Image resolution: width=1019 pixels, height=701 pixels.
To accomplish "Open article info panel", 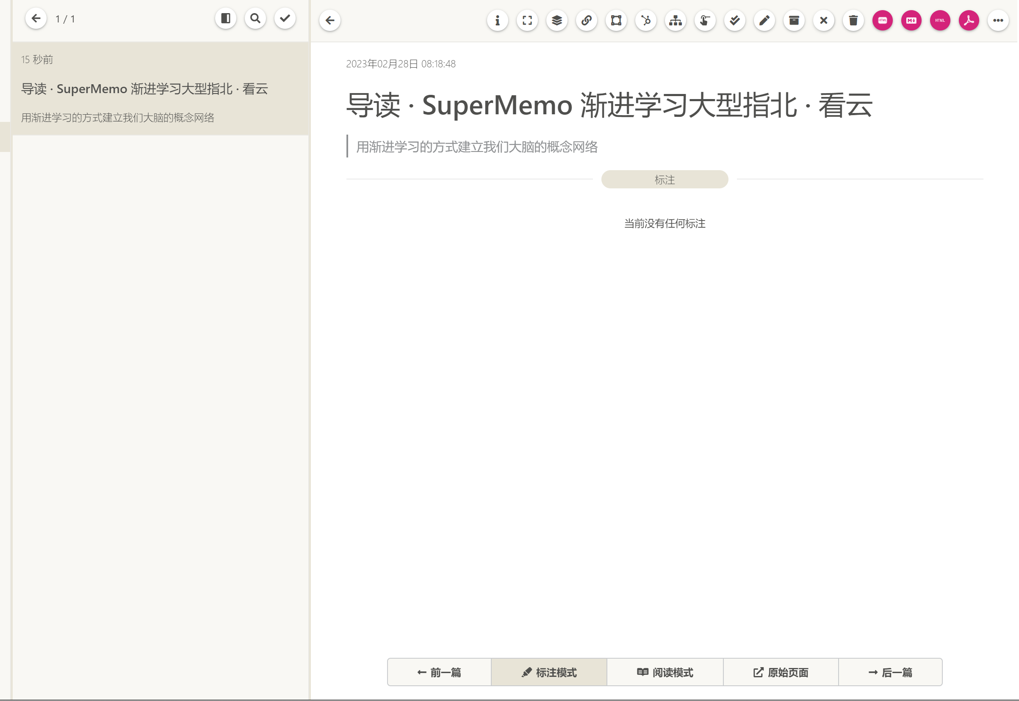I will 498,20.
